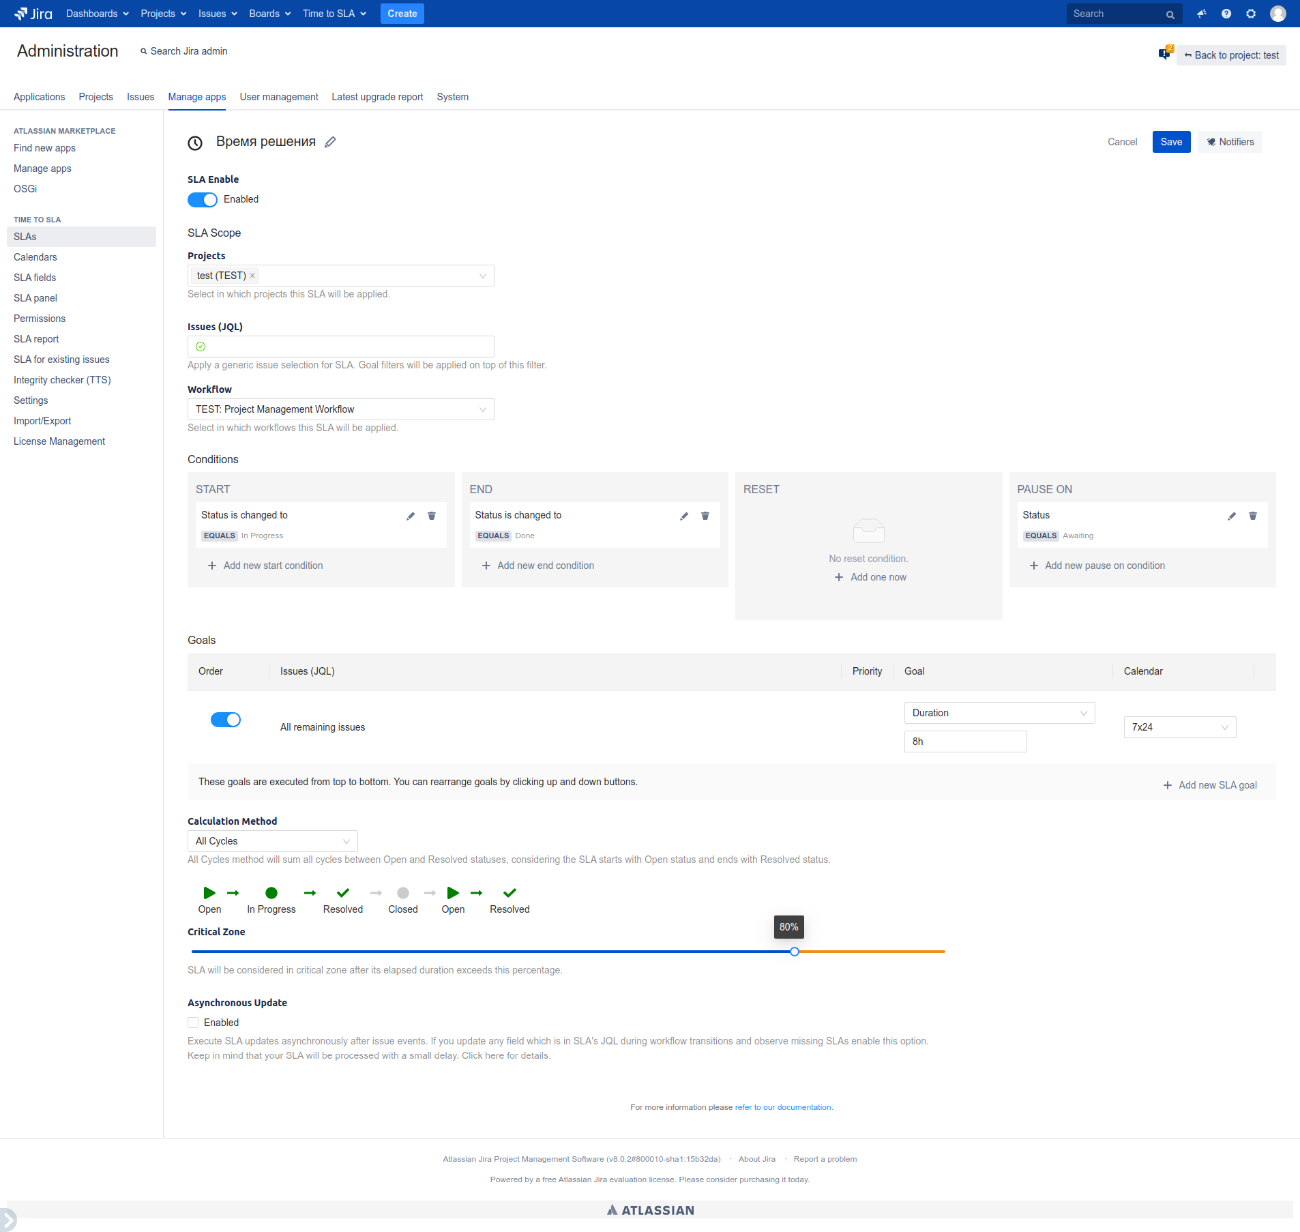This screenshot has height=1232, width=1300.
Task: Switch to the System tab
Action: point(453,97)
